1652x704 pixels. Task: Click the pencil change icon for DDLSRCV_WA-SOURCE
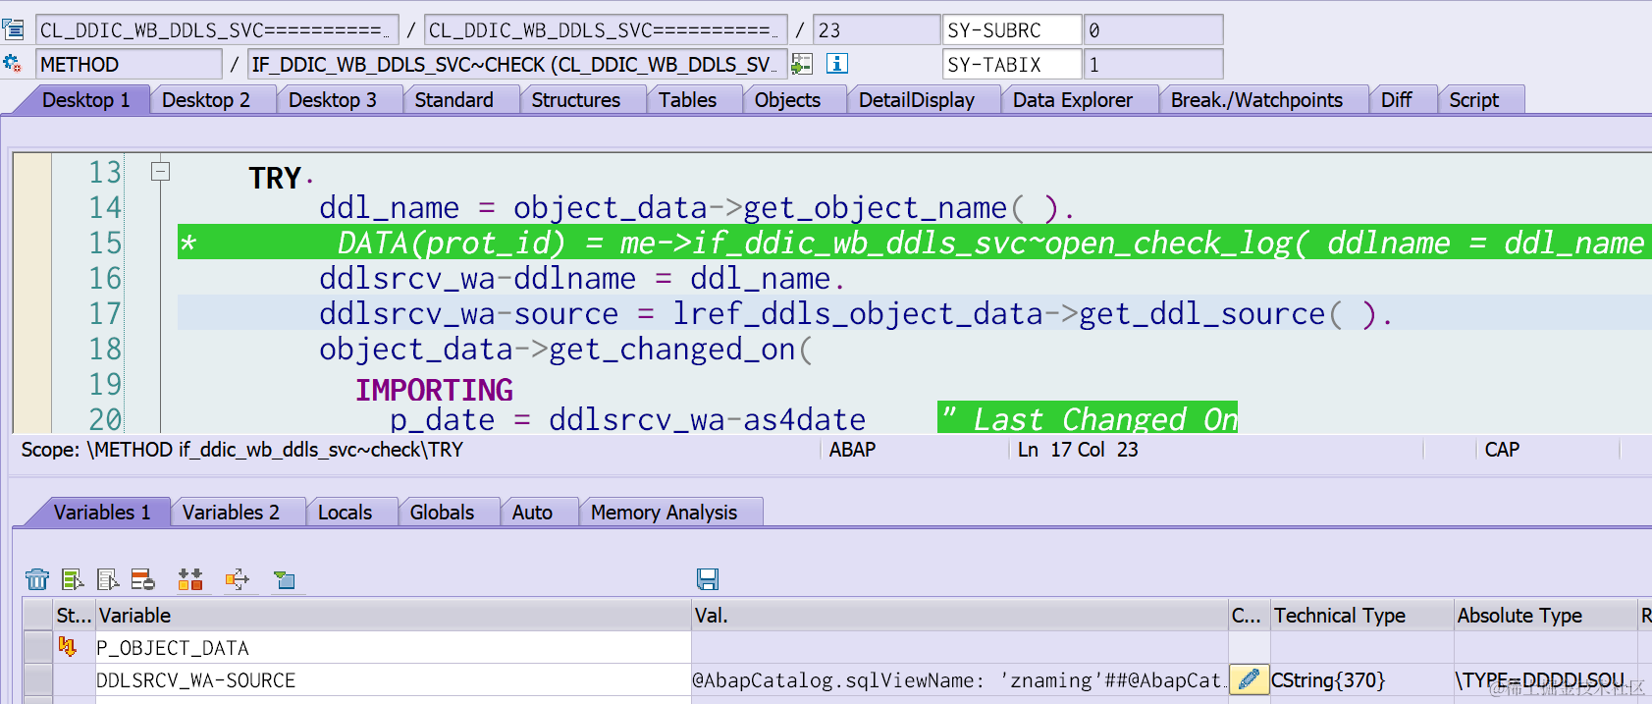tap(1249, 679)
